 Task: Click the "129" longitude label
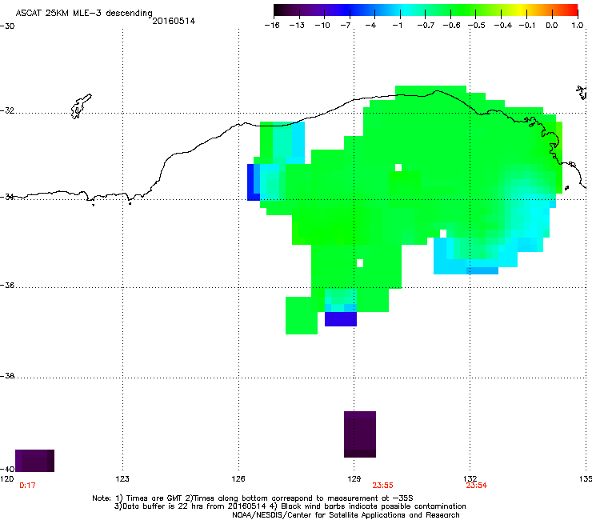coord(354,479)
